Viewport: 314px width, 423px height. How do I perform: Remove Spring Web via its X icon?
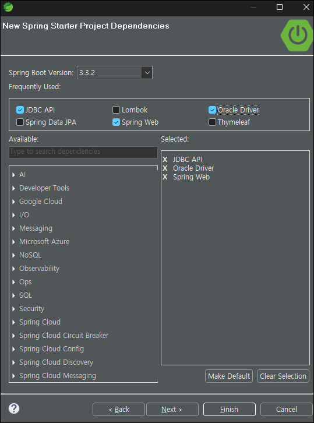tap(165, 177)
